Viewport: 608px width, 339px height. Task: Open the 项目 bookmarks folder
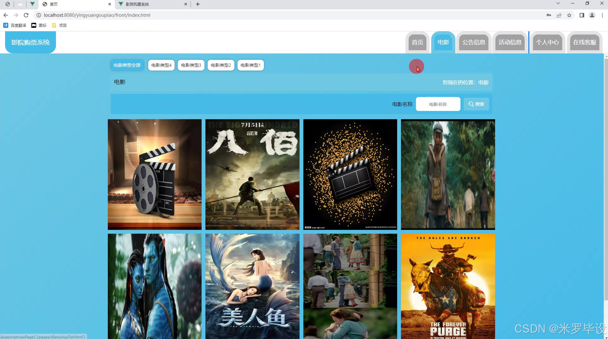point(59,25)
